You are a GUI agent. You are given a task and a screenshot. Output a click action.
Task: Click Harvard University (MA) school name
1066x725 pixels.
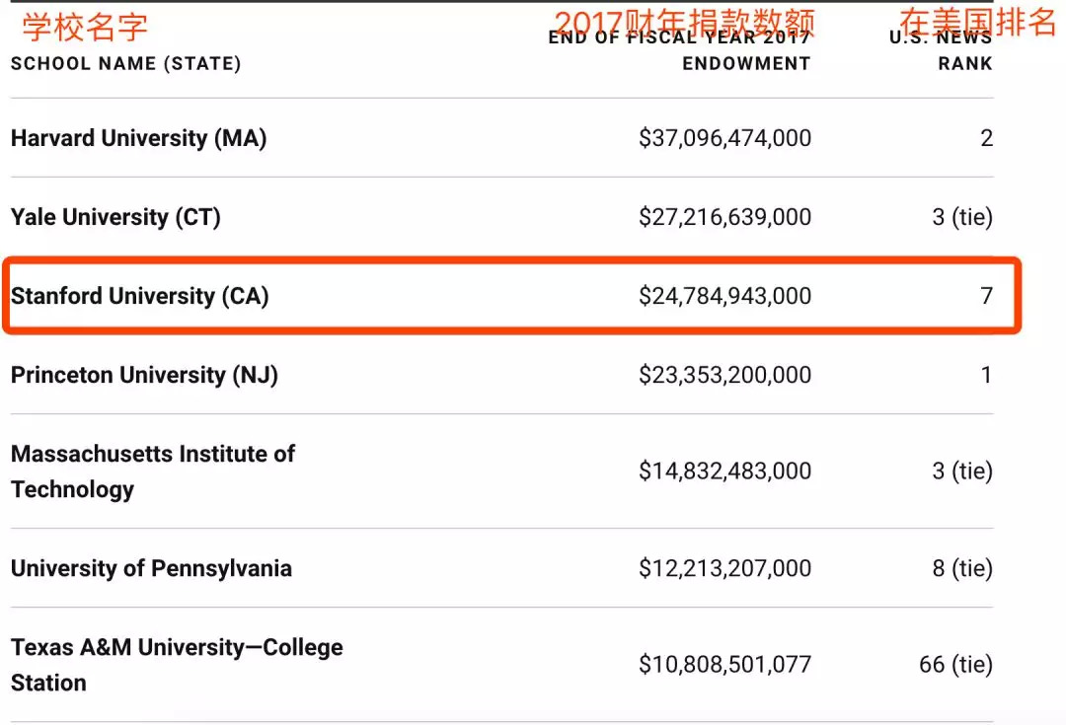click(138, 138)
